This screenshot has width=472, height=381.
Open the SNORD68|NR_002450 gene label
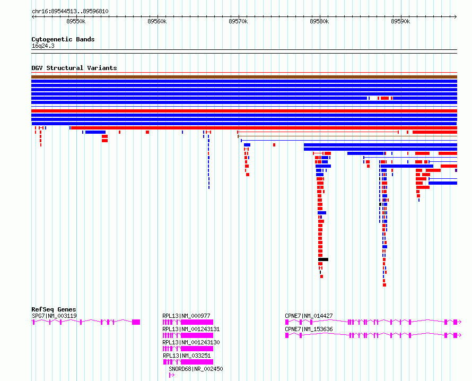click(196, 369)
